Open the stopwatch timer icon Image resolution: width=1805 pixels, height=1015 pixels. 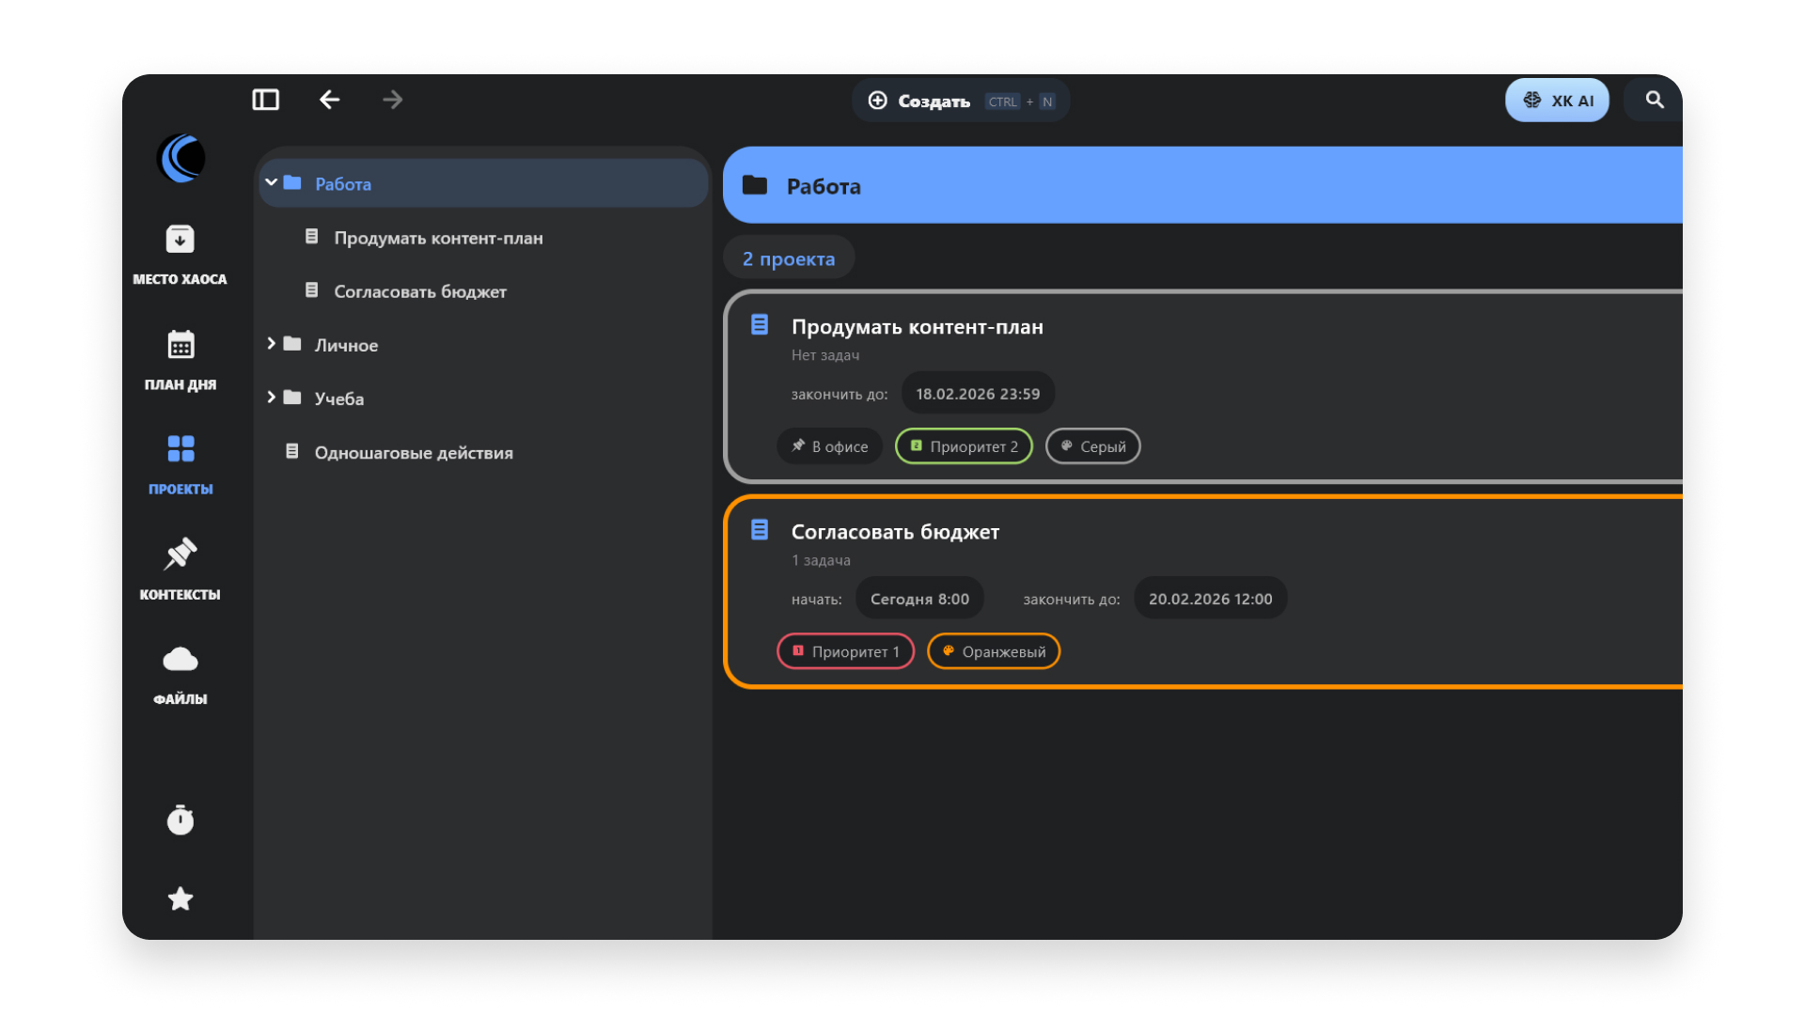[180, 820]
